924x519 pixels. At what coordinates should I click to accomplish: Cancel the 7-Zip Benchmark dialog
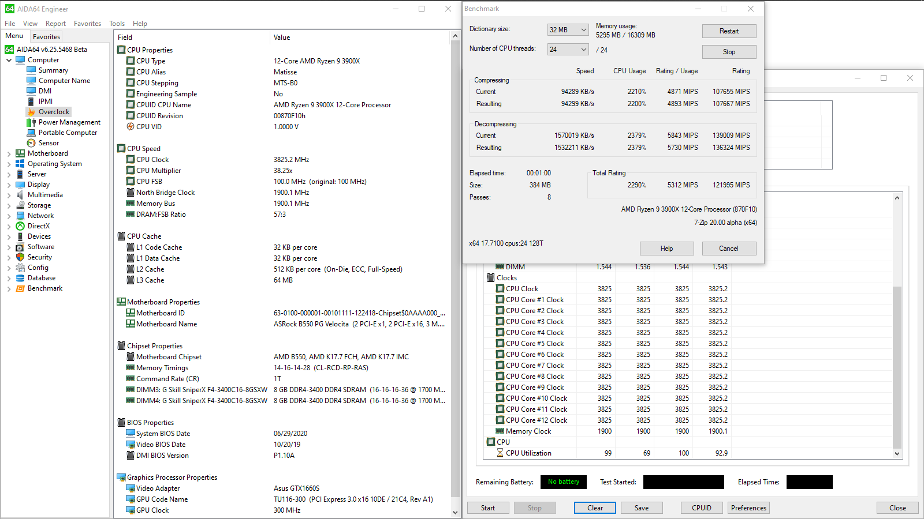[729, 249]
